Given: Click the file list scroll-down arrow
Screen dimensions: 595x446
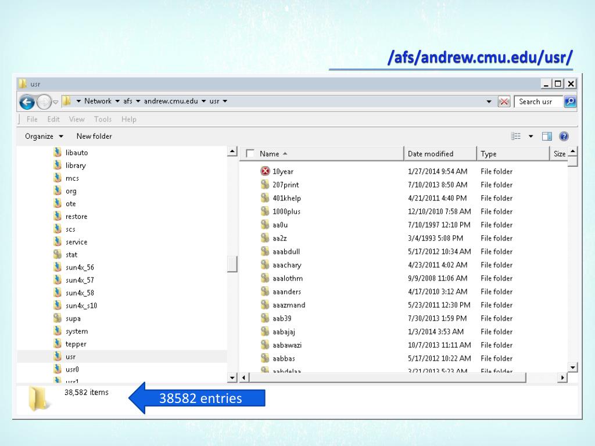Looking at the screenshot, I should pos(572,367).
